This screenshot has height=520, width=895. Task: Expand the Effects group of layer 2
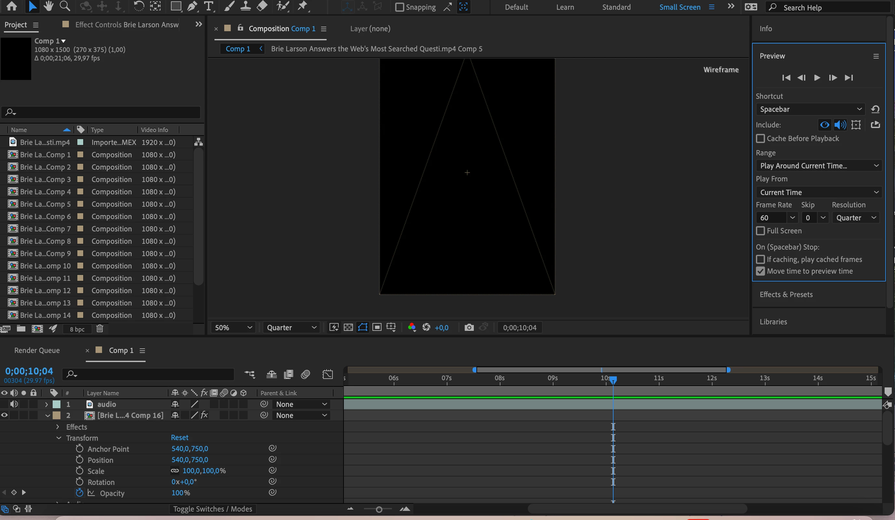[x=58, y=427]
